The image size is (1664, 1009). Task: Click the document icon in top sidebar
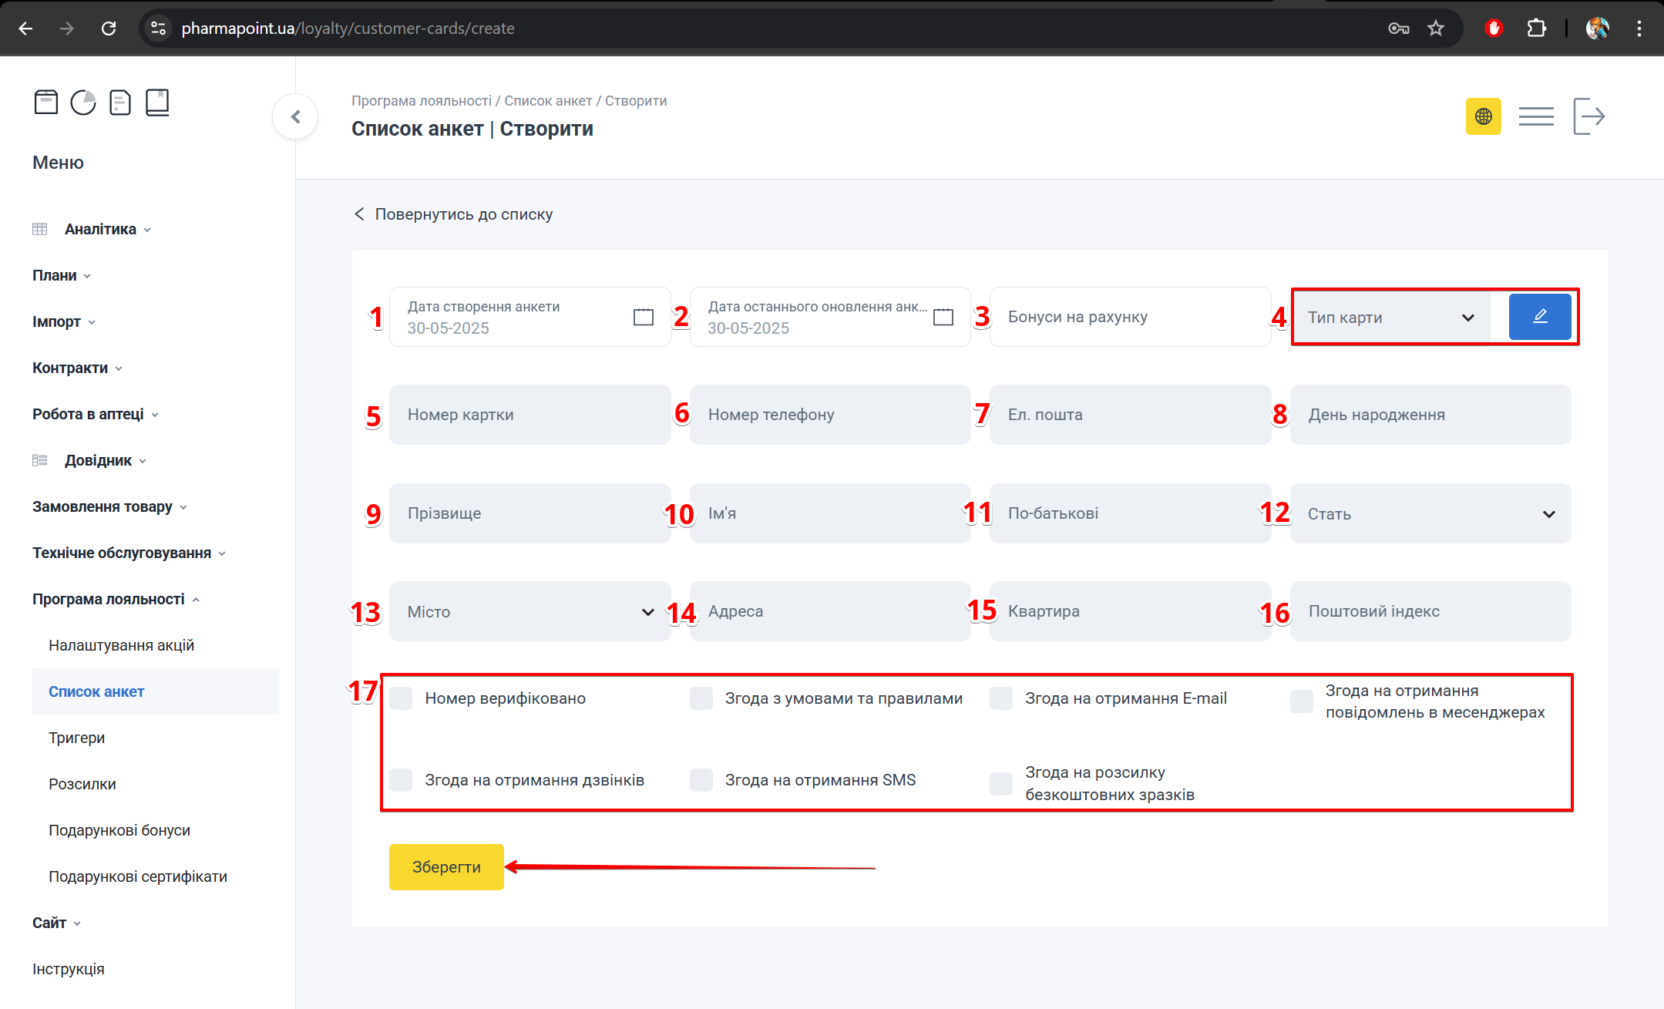click(x=120, y=102)
